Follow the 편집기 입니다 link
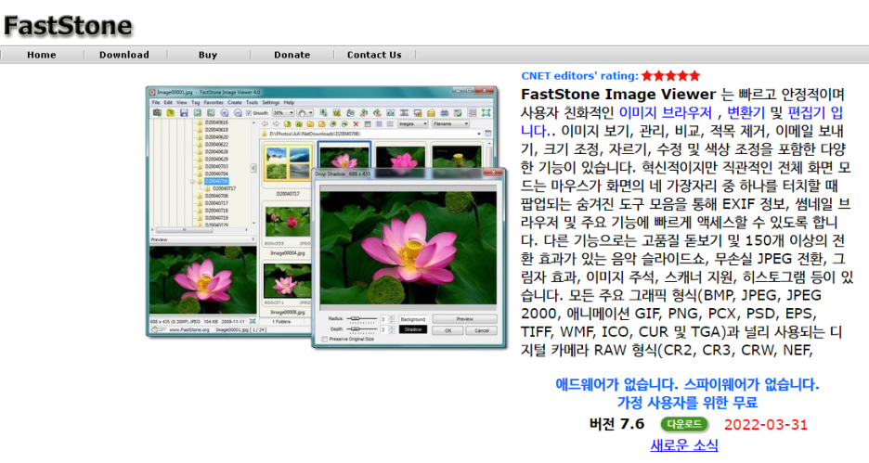This screenshot has width=869, height=463. tap(815, 112)
